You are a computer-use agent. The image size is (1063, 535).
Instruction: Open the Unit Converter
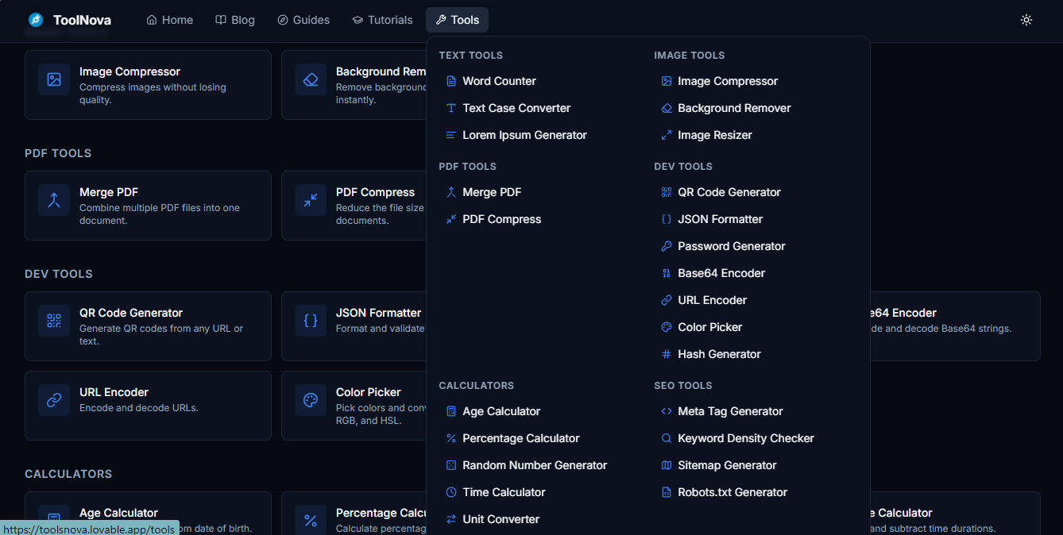point(501,519)
